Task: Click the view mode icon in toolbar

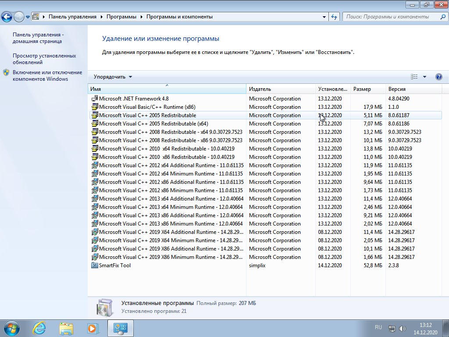Action: click(414, 77)
